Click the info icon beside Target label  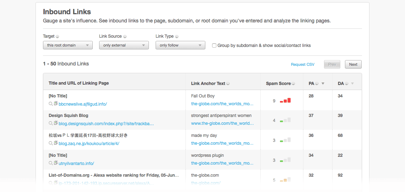click(x=57, y=37)
